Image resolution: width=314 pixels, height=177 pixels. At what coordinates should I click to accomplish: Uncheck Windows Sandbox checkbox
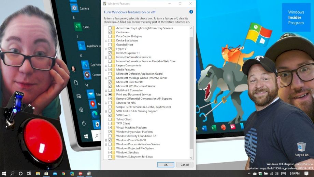110,152
